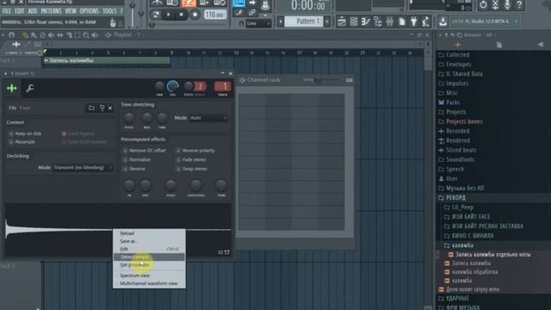Click the microphone recording icon top right
This screenshot has width=551, height=310.
coord(507,4)
